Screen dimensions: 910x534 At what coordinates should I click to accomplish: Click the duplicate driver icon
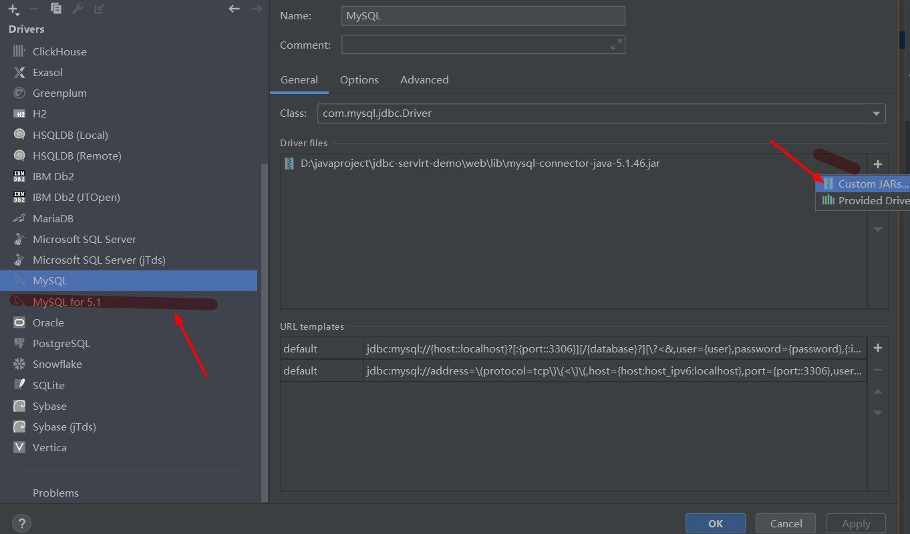56,9
